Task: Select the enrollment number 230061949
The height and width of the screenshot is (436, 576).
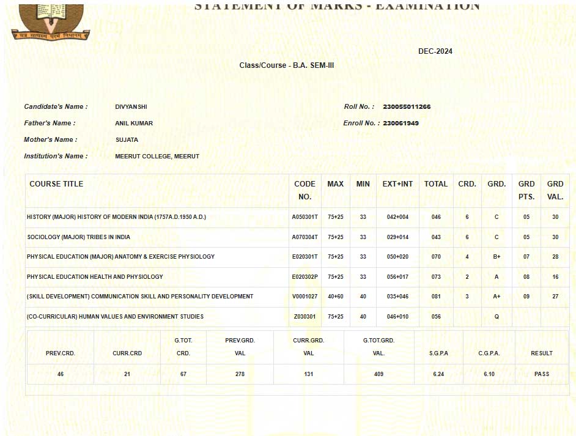Action: click(x=401, y=123)
